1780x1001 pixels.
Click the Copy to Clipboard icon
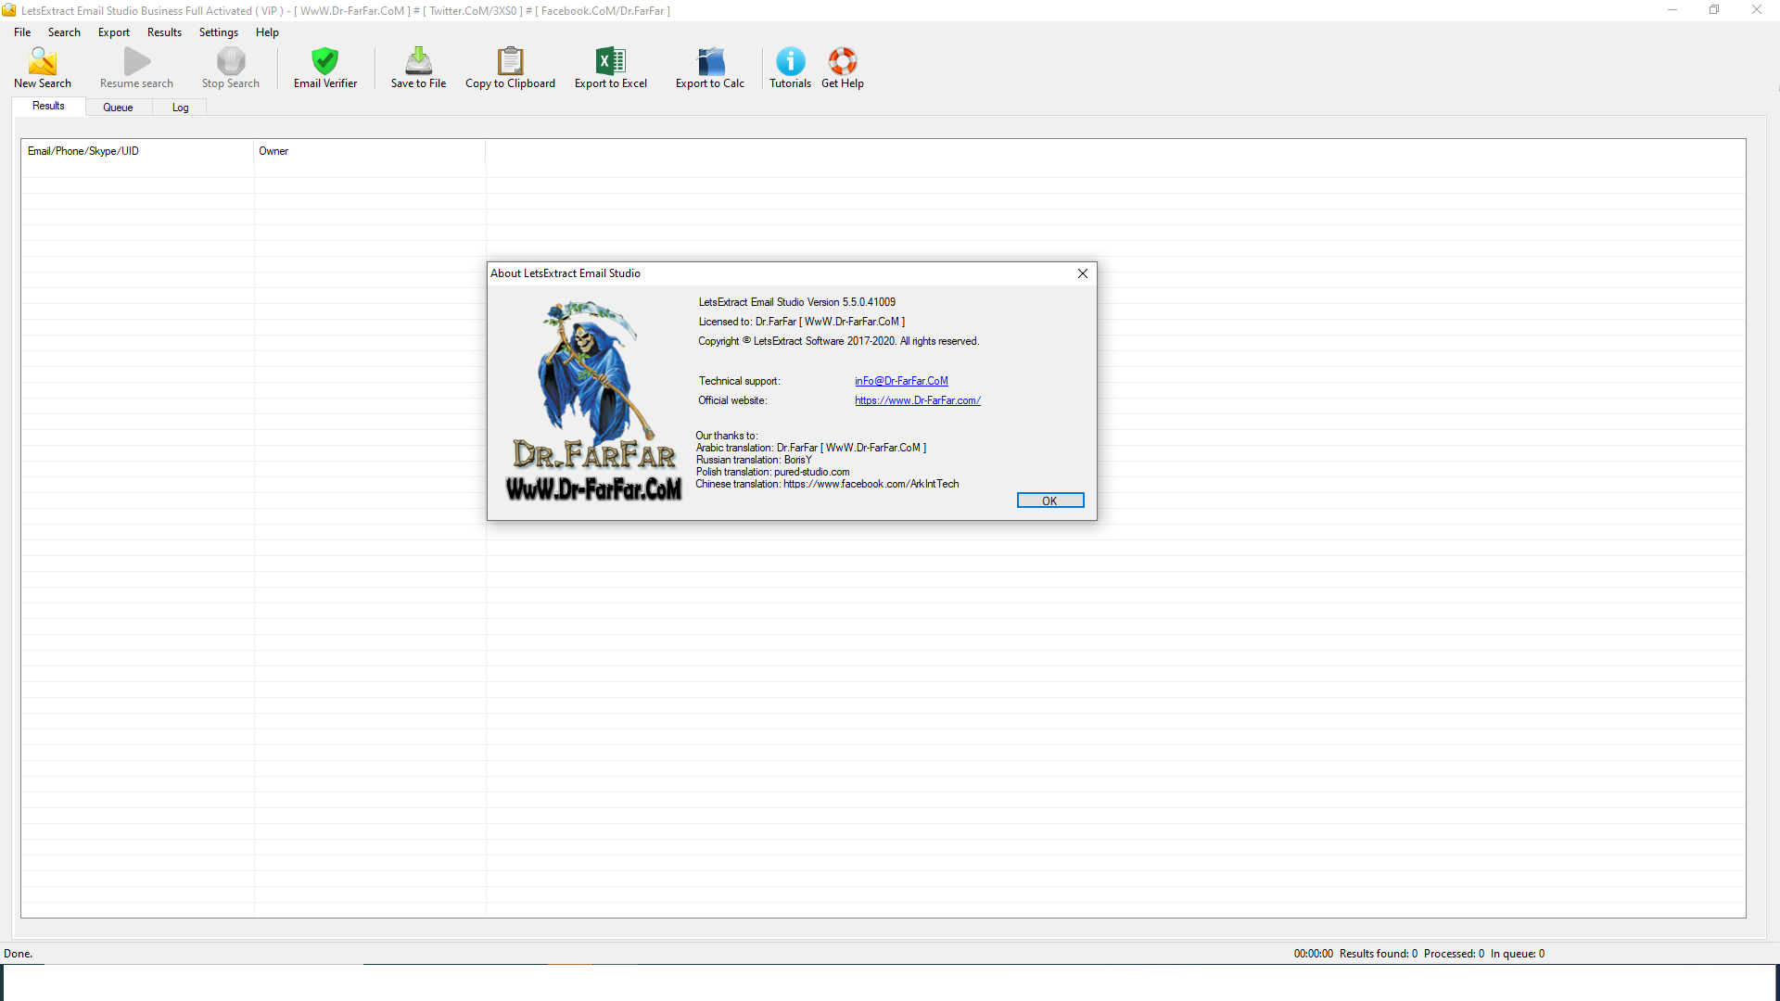(510, 62)
